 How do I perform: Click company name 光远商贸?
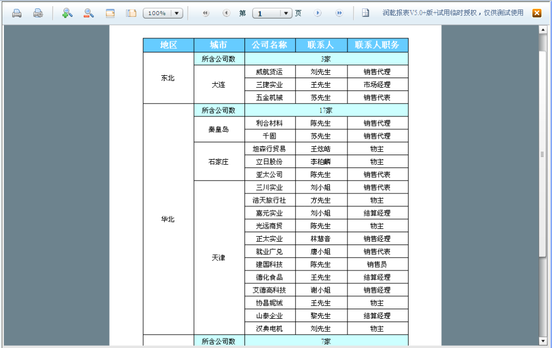[x=270, y=226]
